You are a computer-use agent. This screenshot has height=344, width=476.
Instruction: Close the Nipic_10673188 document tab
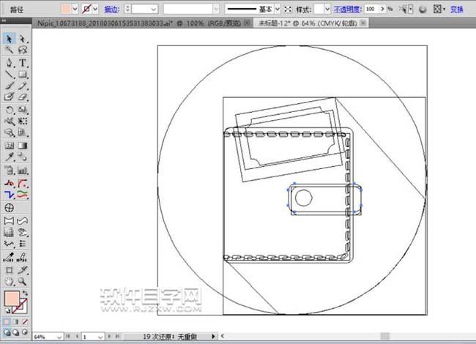click(x=248, y=23)
